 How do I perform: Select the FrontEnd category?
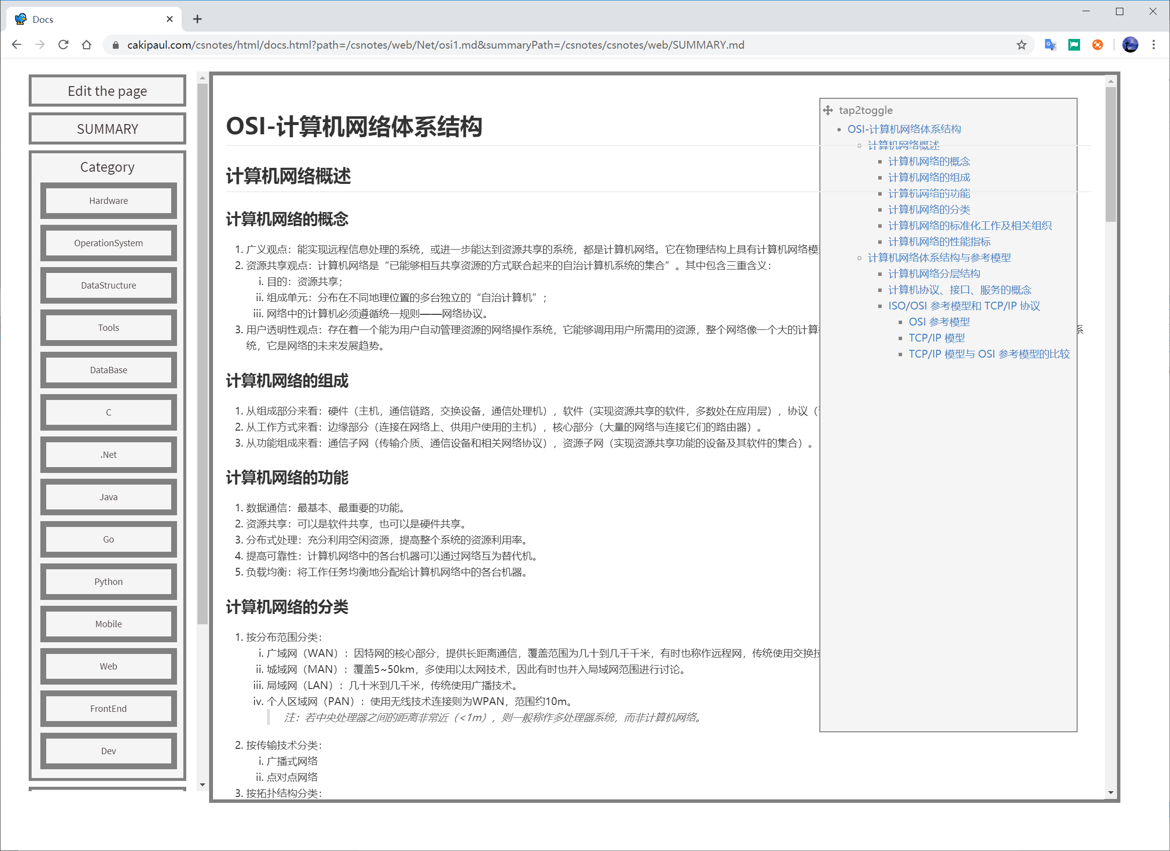coord(108,708)
